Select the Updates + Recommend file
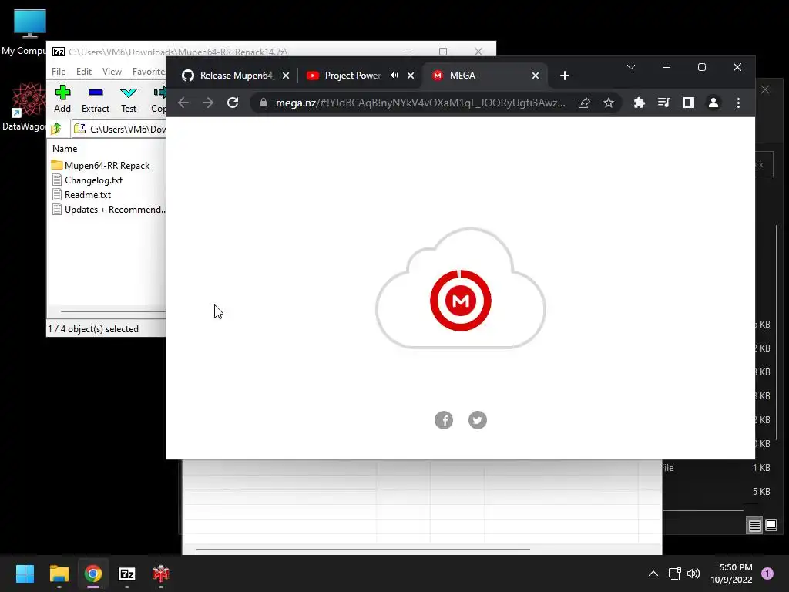This screenshot has height=592, width=789. [x=108, y=209]
